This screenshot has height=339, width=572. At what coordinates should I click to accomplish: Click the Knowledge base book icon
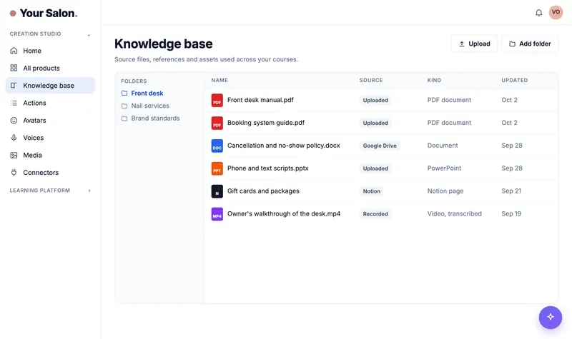[x=14, y=86]
